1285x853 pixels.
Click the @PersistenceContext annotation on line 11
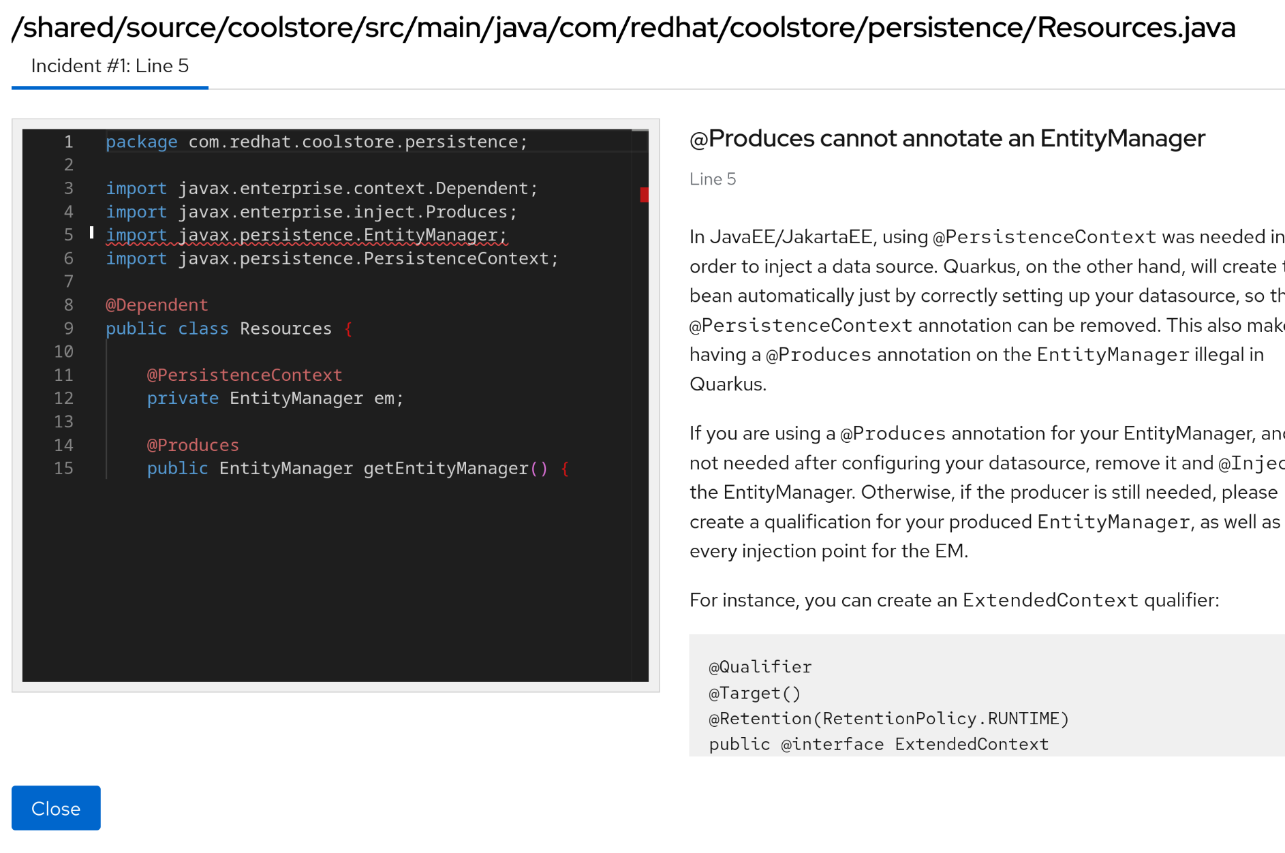click(245, 375)
